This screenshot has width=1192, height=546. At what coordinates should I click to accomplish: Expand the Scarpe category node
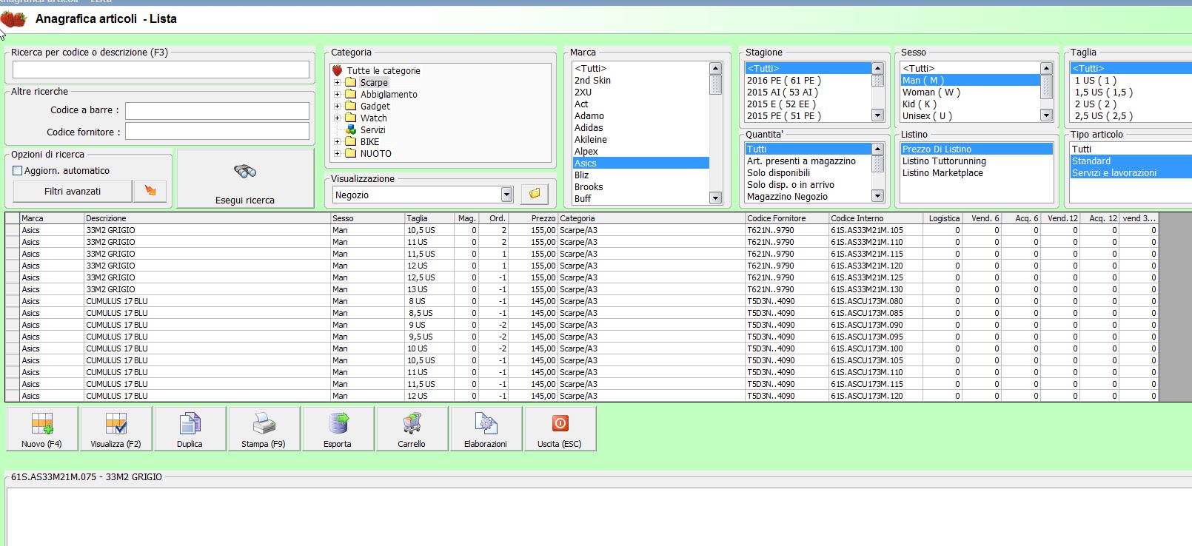[x=337, y=83]
